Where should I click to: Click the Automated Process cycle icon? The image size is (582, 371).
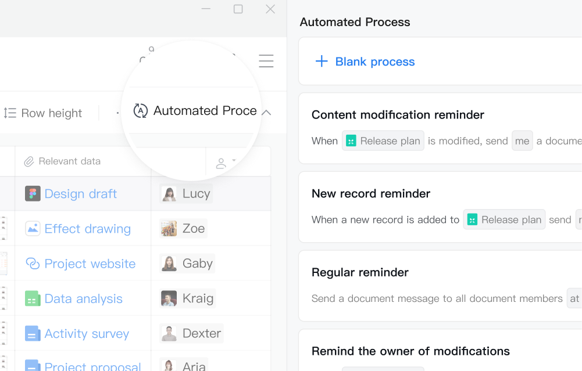point(140,111)
